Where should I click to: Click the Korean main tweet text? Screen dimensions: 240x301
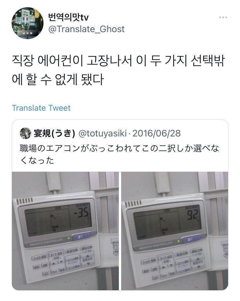pyautogui.click(x=118, y=70)
